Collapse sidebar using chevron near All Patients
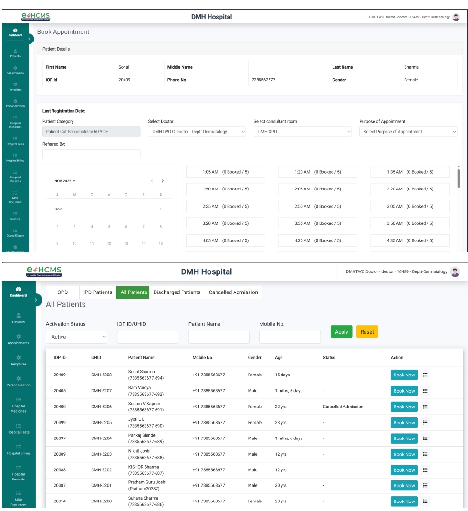 coord(36,300)
